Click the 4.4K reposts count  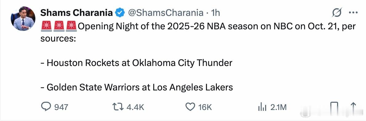135,107
